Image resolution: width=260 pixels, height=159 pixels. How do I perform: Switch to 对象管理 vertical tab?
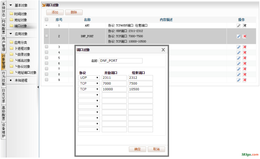pyautogui.click(x=3, y=61)
